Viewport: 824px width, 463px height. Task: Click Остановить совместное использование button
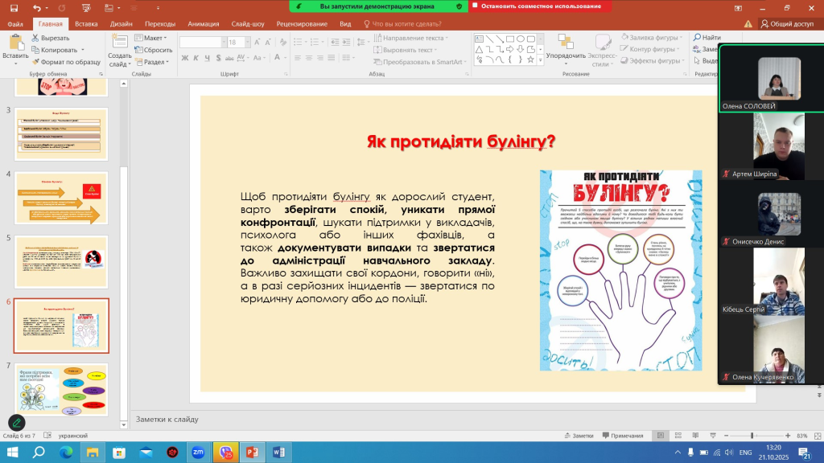coord(541,6)
